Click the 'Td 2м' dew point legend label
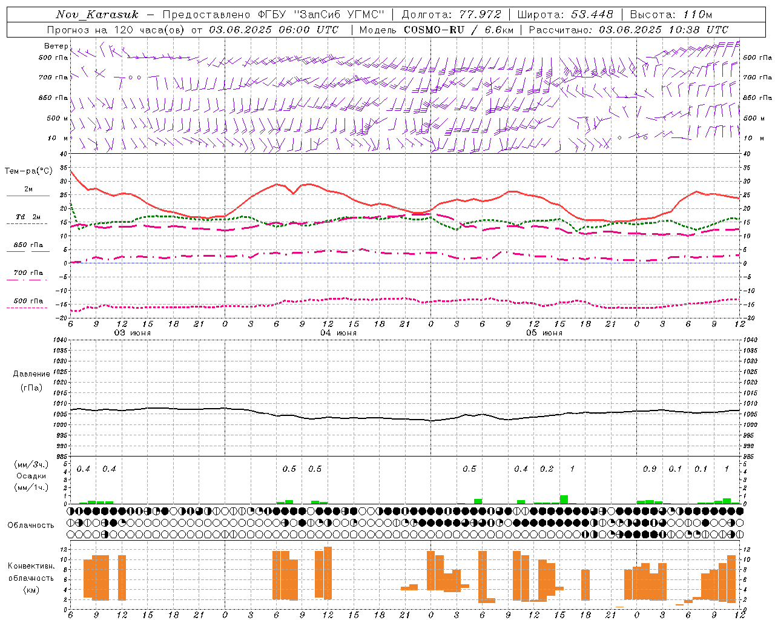 point(28,217)
